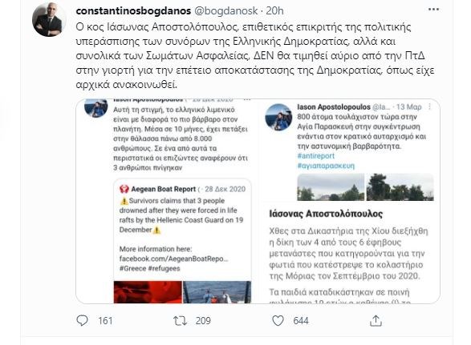Like the tweet via heart icon
This screenshot has width=471, height=345.
278,321
